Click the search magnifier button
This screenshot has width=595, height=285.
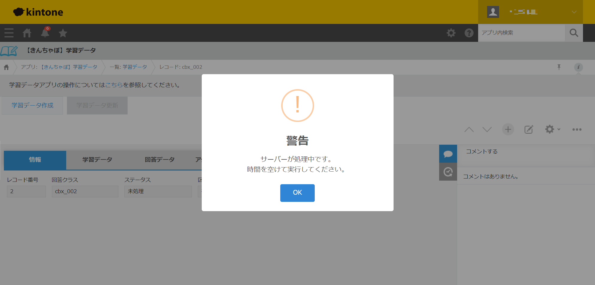pos(574,33)
